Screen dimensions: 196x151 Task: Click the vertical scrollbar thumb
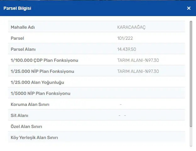pos(191,74)
